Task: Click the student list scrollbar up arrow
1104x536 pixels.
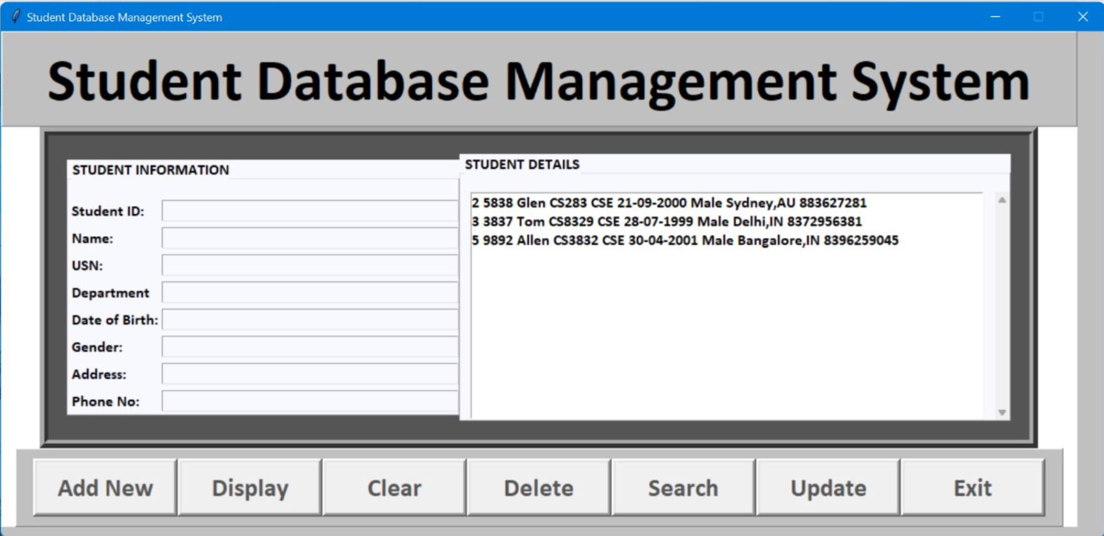Action: click(1002, 200)
